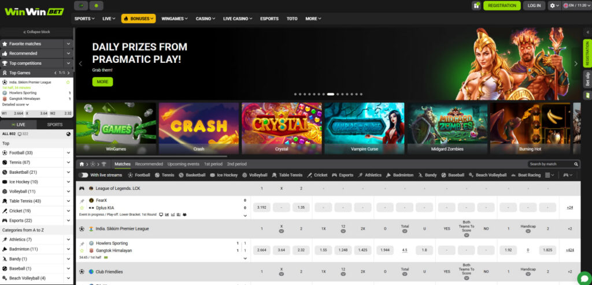Screen dimensions: 592x285
Task: Favorite the Gangtok Himalayan match star
Action: (x=82, y=251)
